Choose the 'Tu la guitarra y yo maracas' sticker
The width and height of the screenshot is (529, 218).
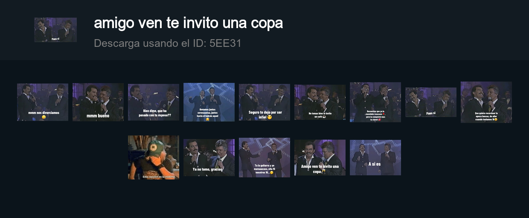click(x=264, y=158)
